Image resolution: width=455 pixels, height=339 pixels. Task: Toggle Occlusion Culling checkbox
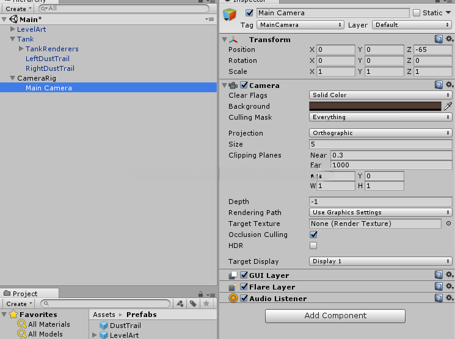coord(313,234)
